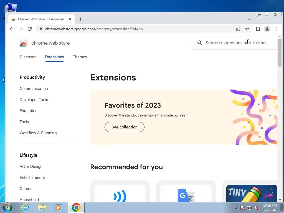
Task: View site security via the lock icon
Action: [x=41, y=29]
